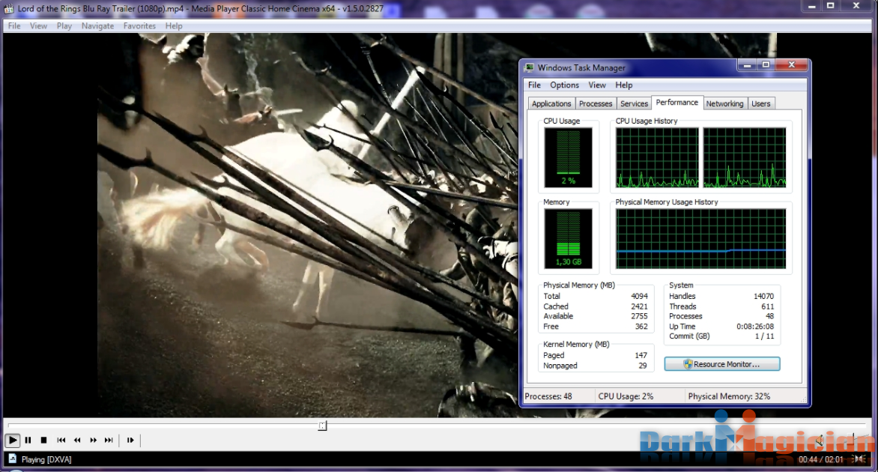
Task: Click the Paged kernel memory value 147
Action: pyautogui.click(x=641, y=355)
